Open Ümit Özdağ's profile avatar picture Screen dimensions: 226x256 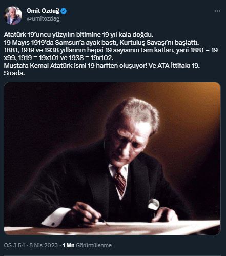[x=13, y=15]
